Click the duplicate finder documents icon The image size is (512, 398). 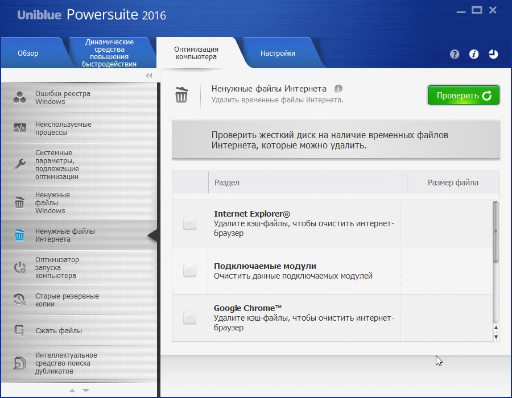[x=19, y=363]
